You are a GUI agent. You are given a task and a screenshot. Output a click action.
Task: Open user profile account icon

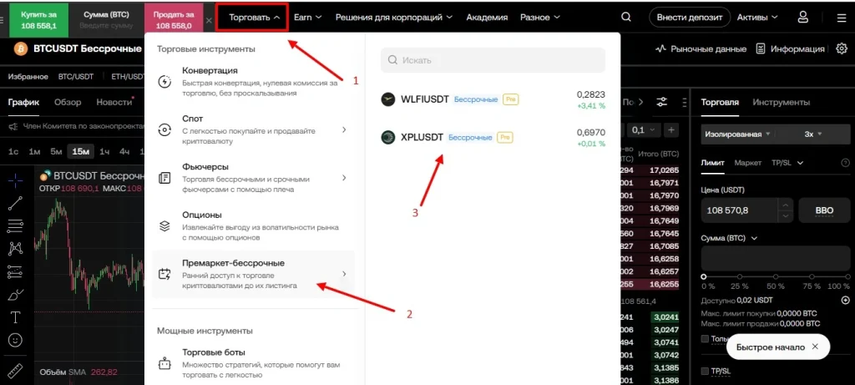click(x=802, y=17)
